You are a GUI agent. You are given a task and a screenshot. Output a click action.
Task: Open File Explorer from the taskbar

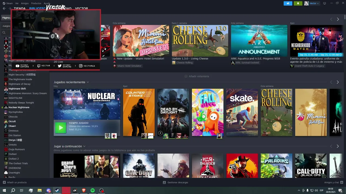tap(39, 190)
